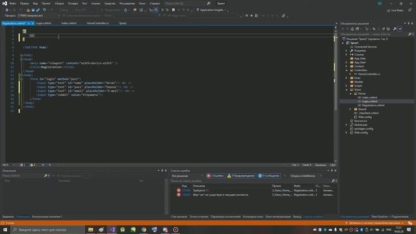Click the Save file toolbar icon
The height and width of the screenshot is (234, 416).
pyautogui.click(x=33, y=10)
